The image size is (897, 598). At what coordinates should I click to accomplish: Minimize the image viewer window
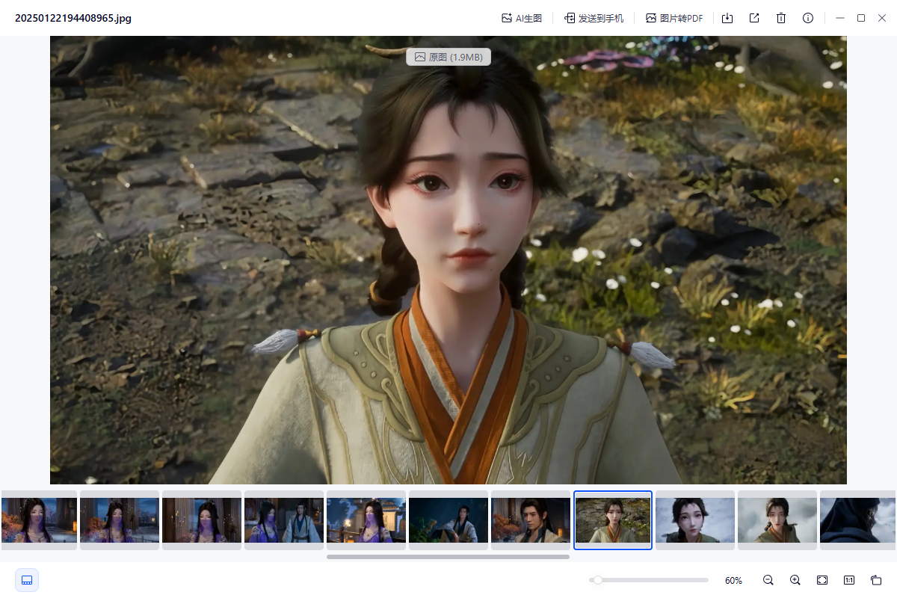tap(840, 18)
